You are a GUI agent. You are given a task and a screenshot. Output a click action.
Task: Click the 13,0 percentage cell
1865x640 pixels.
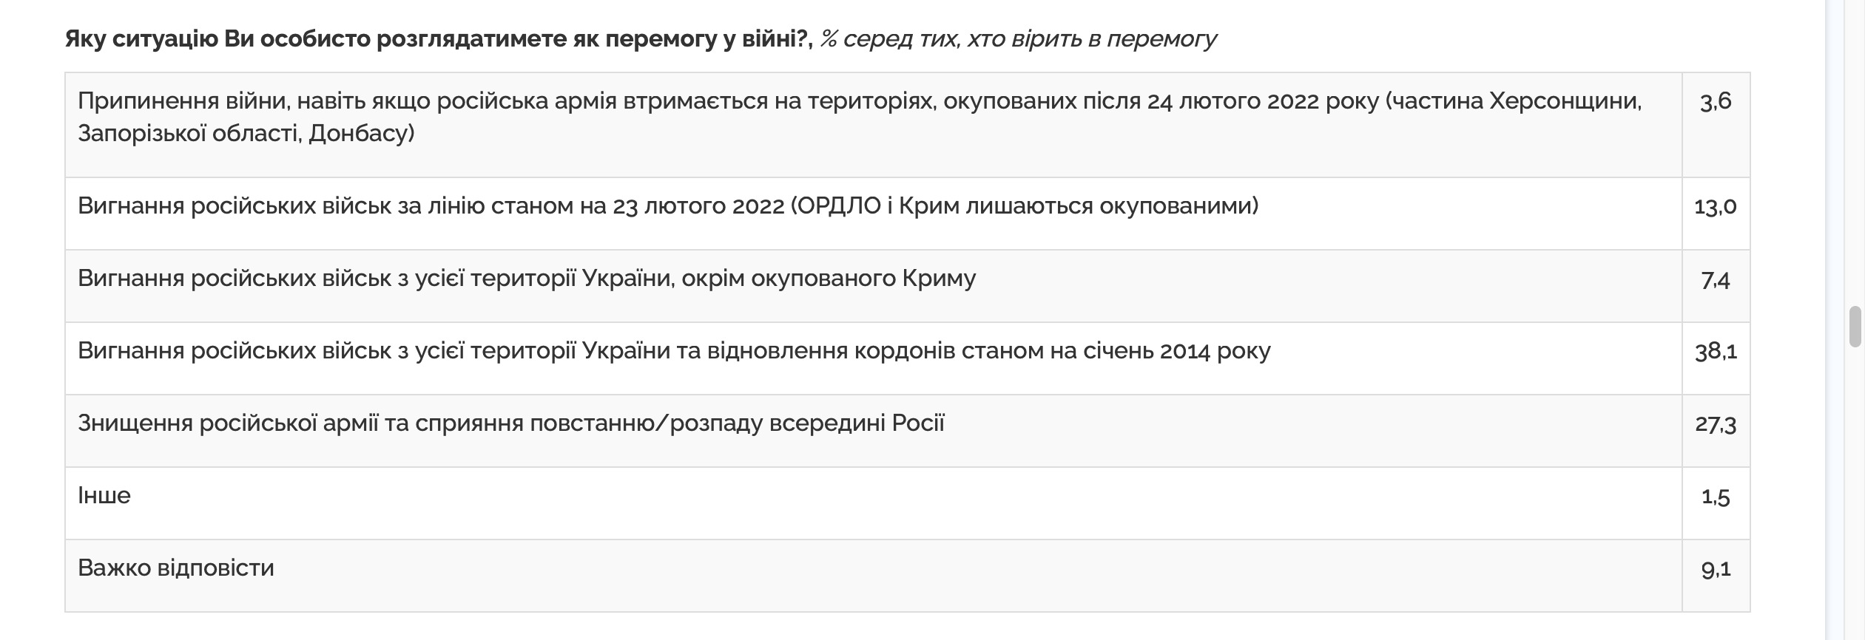pyautogui.click(x=1716, y=206)
